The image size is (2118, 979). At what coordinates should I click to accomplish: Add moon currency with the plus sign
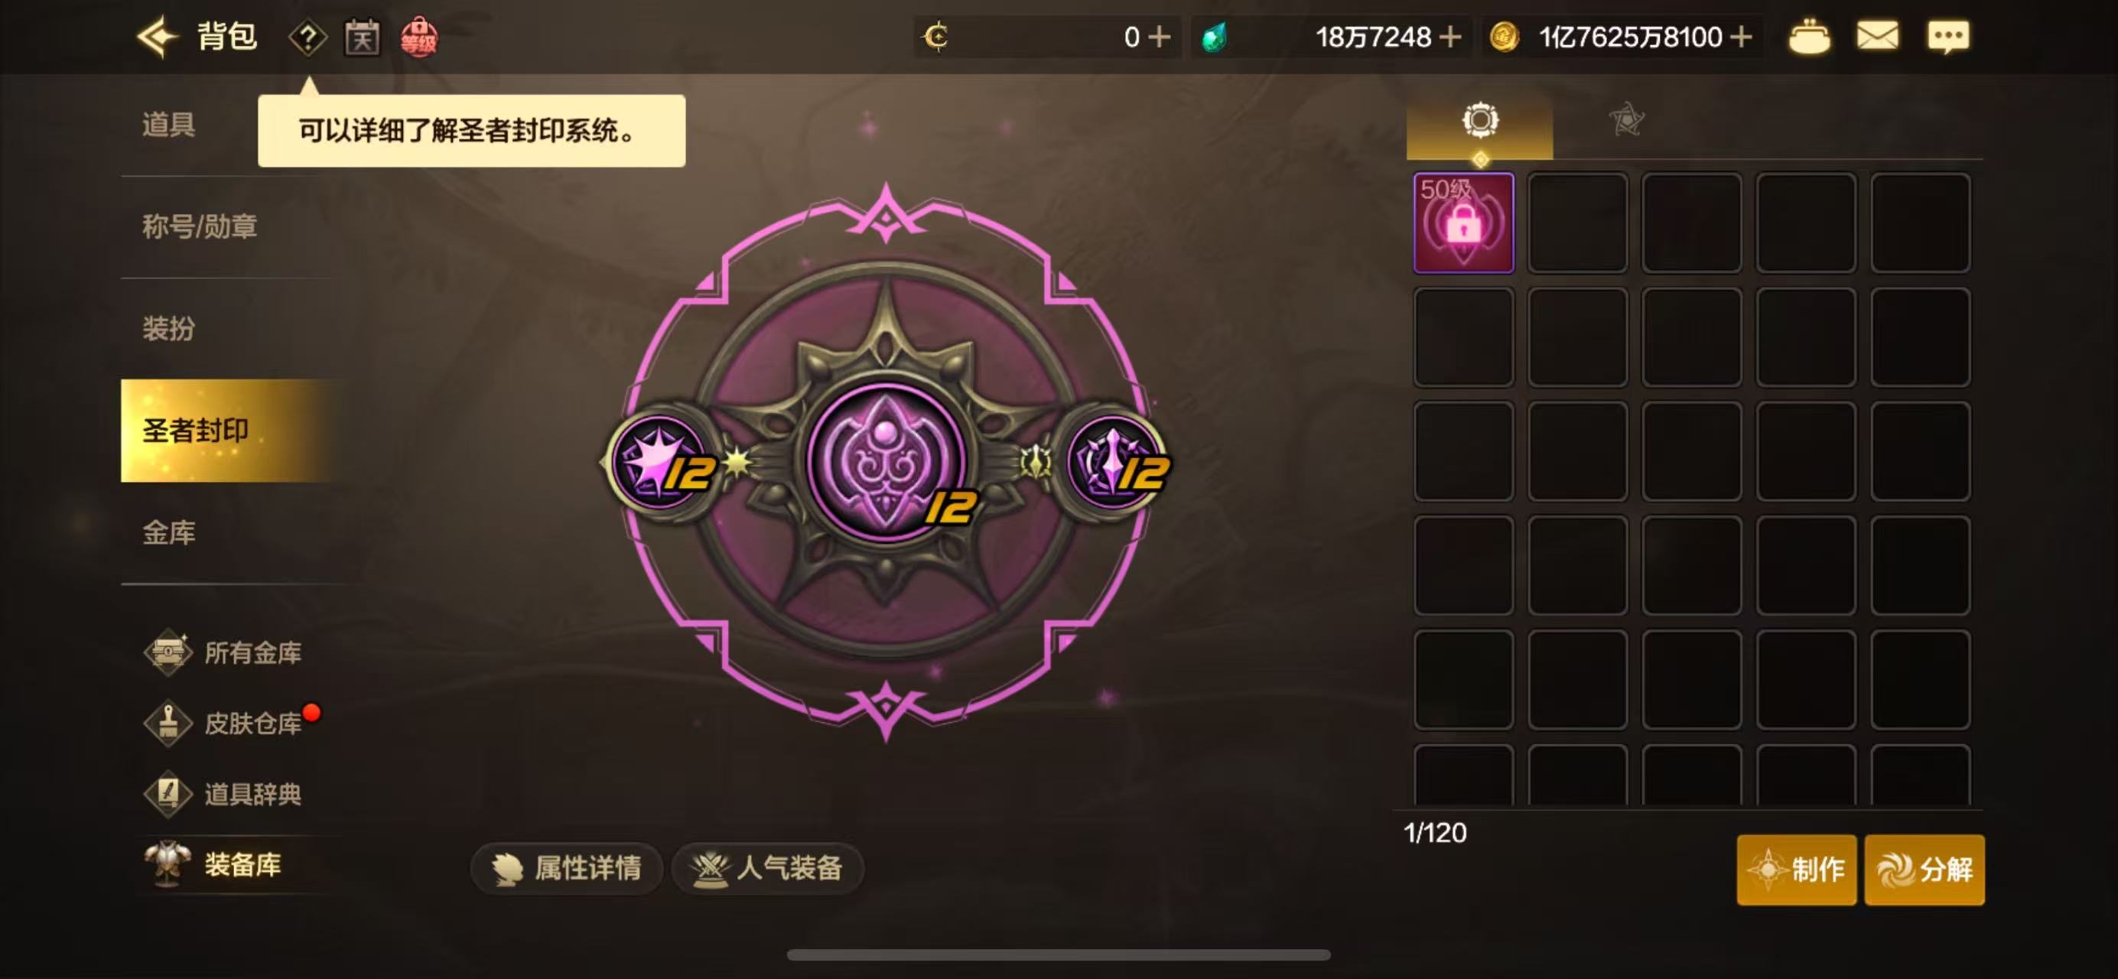[x=1159, y=37]
